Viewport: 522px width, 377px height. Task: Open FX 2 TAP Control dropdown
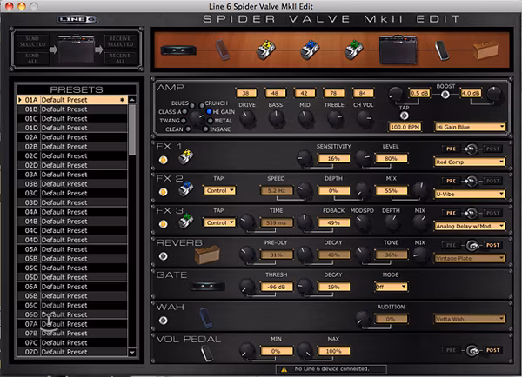coord(219,191)
